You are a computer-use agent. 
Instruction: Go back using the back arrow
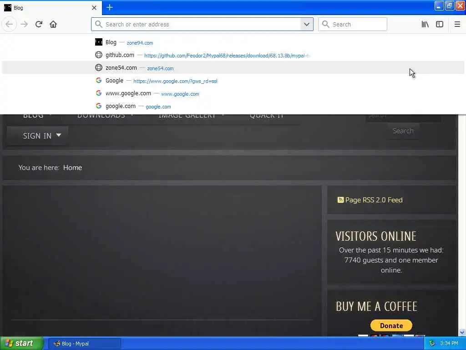(9, 25)
